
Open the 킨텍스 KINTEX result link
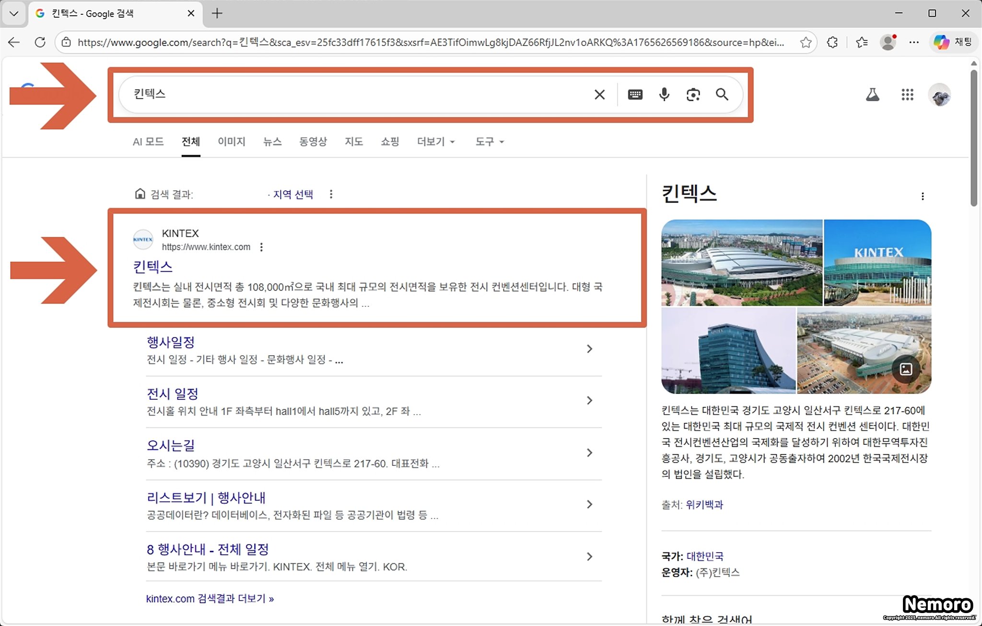pos(152,267)
